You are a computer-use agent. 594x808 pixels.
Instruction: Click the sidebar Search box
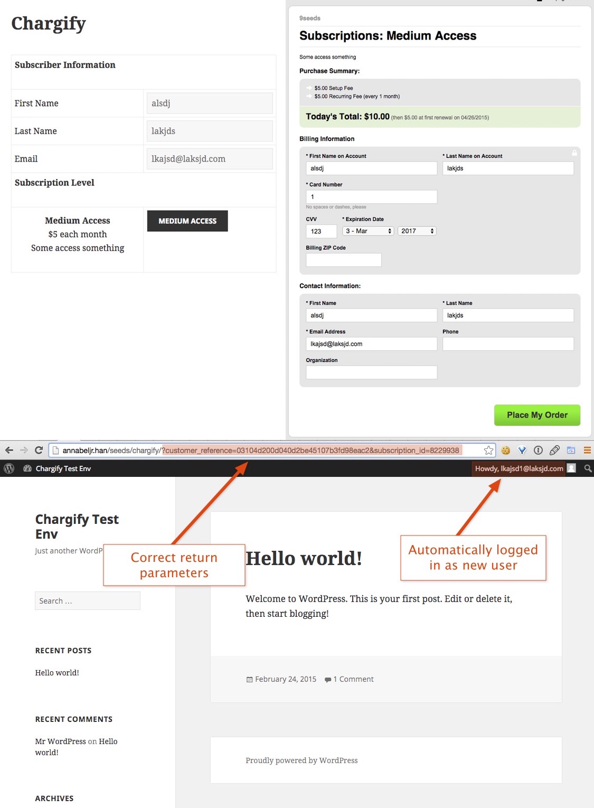88,601
